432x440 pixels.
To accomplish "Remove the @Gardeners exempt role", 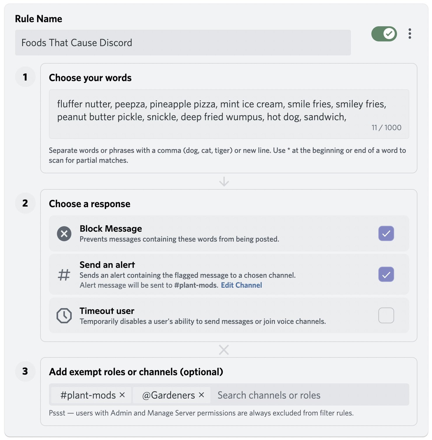I will [x=201, y=395].
